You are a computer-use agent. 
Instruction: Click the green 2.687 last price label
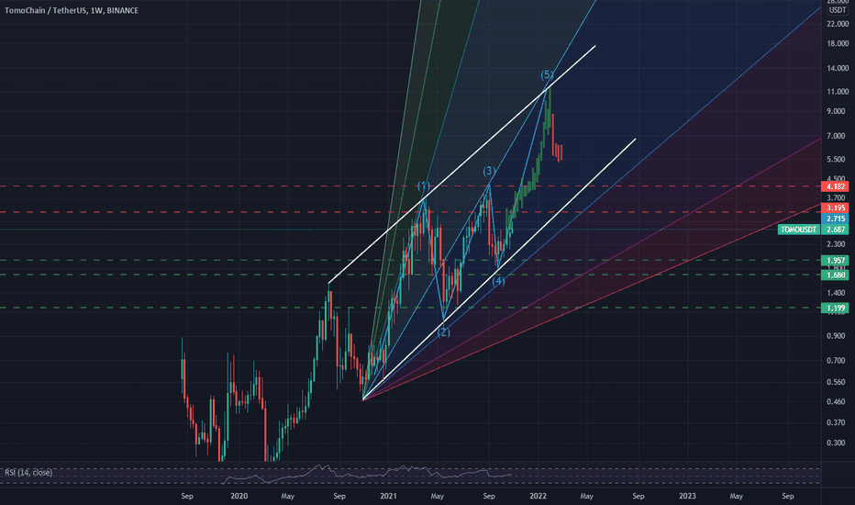pyautogui.click(x=835, y=230)
